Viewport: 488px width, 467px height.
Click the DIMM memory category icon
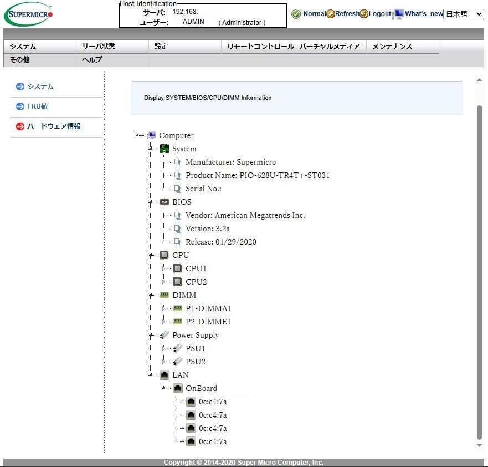pos(165,295)
